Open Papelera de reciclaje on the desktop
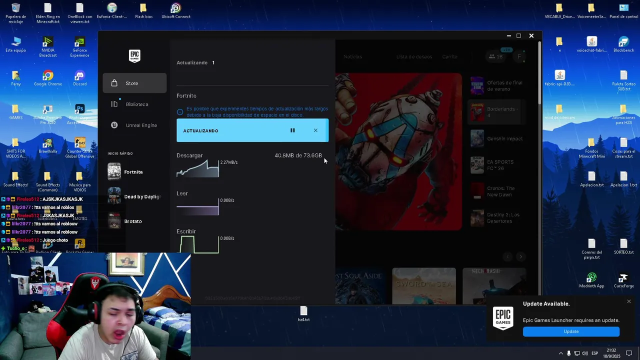 click(15, 13)
